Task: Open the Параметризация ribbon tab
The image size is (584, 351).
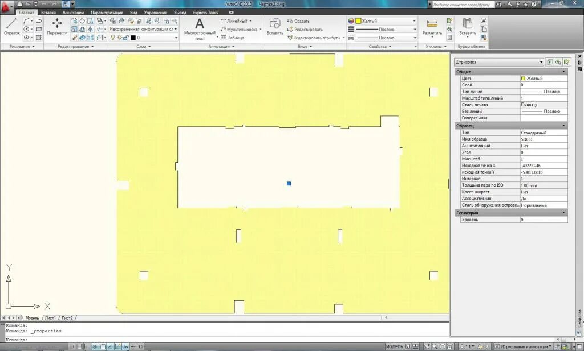Action: coord(107,13)
